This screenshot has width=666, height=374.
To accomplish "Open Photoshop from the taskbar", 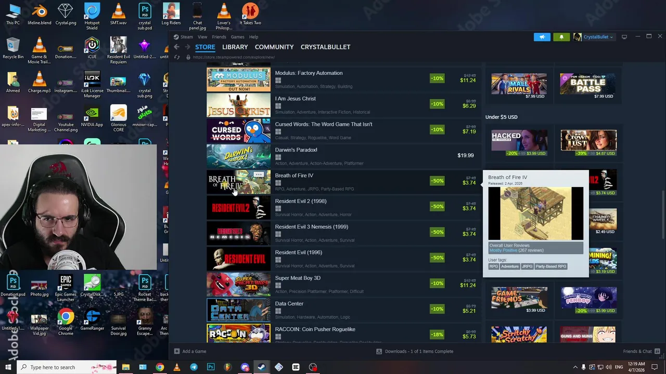I will [211, 367].
